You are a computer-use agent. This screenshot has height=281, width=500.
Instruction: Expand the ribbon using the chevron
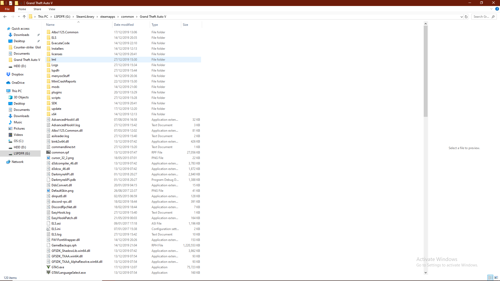(491, 9)
